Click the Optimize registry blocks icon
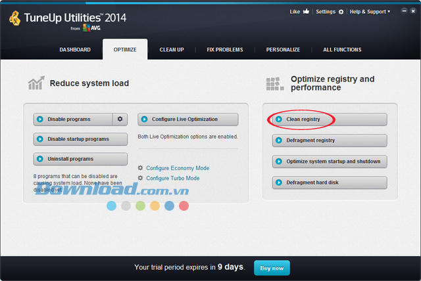Image resolution: width=421 pixels, height=281 pixels. pyautogui.click(x=275, y=83)
